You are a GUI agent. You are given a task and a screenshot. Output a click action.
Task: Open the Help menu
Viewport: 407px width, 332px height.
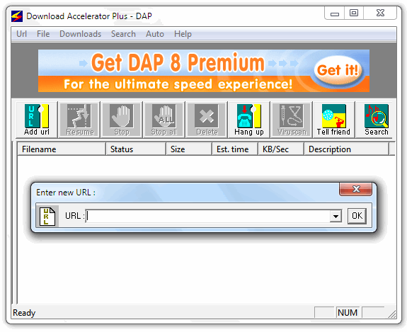(x=183, y=34)
